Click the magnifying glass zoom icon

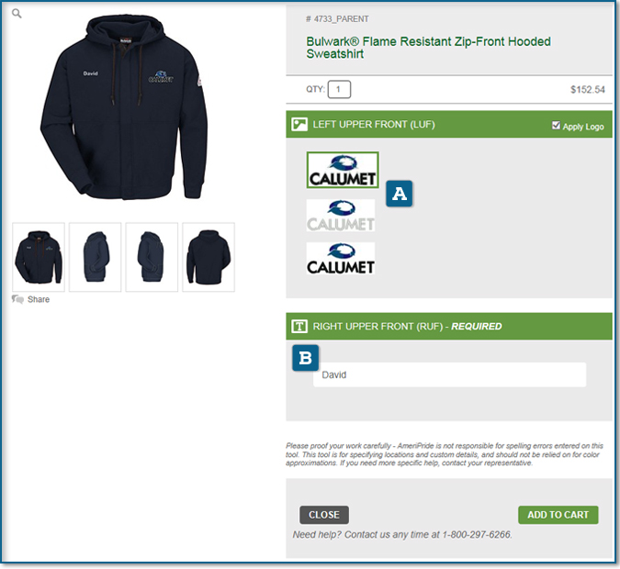(x=17, y=14)
